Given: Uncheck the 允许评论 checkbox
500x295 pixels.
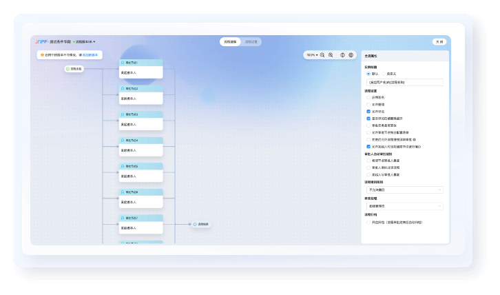Looking at the screenshot, I should point(368,112).
